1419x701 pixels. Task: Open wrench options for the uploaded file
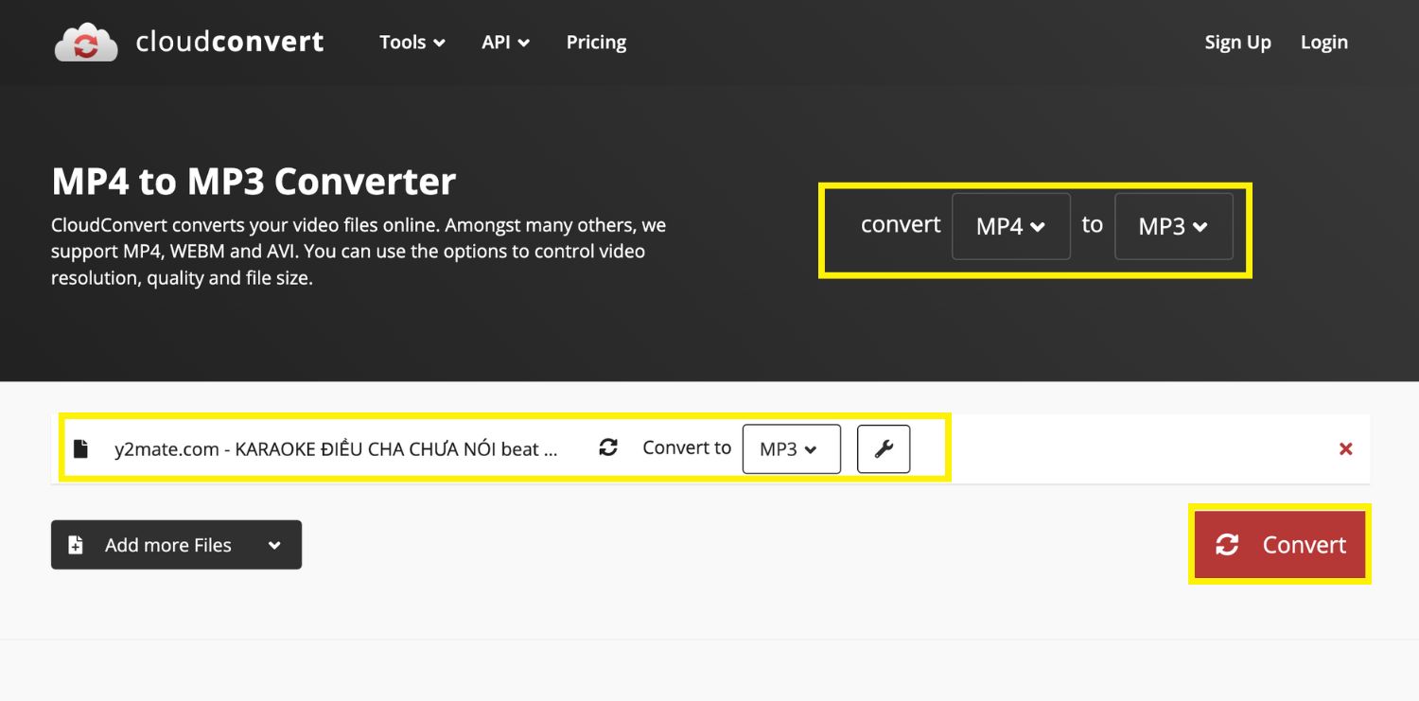(884, 448)
